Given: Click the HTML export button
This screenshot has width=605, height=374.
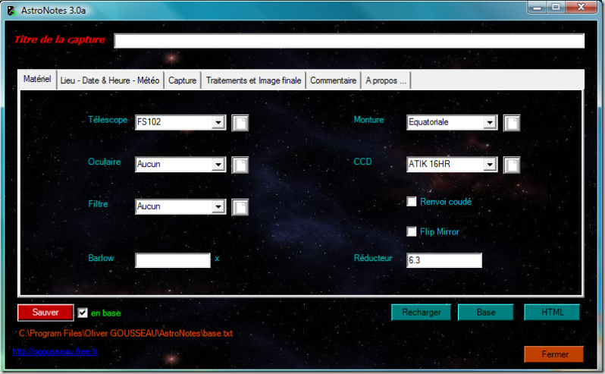Looking at the screenshot, I should [x=552, y=313].
